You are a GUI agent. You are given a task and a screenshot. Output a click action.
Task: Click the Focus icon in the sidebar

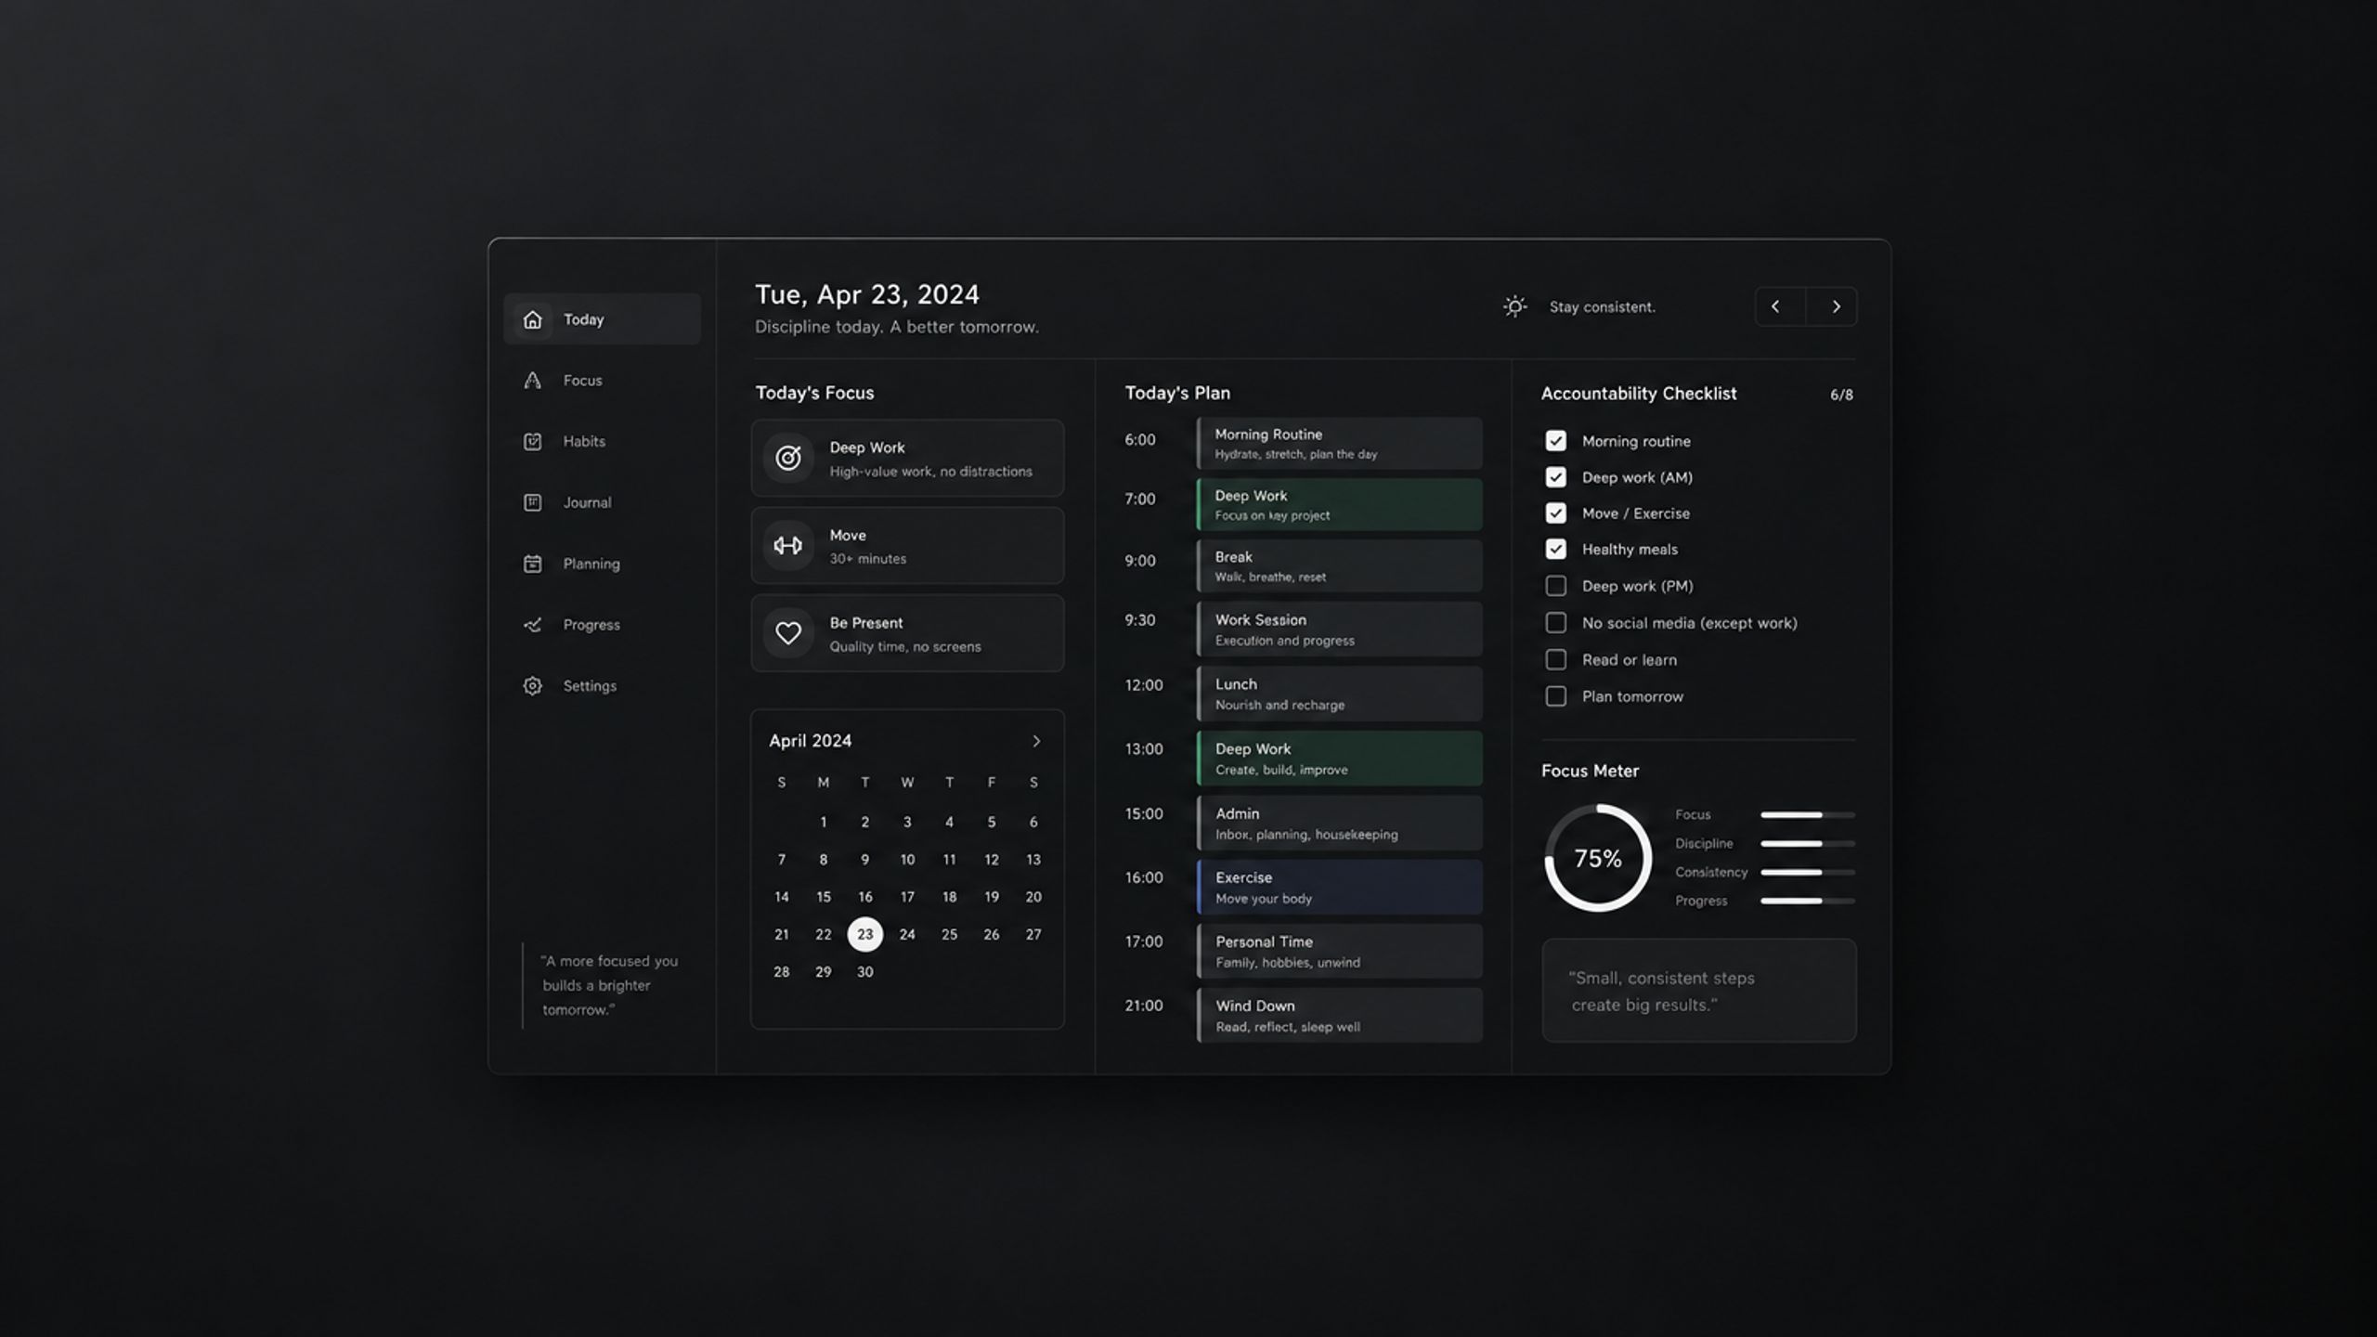pyautogui.click(x=532, y=381)
